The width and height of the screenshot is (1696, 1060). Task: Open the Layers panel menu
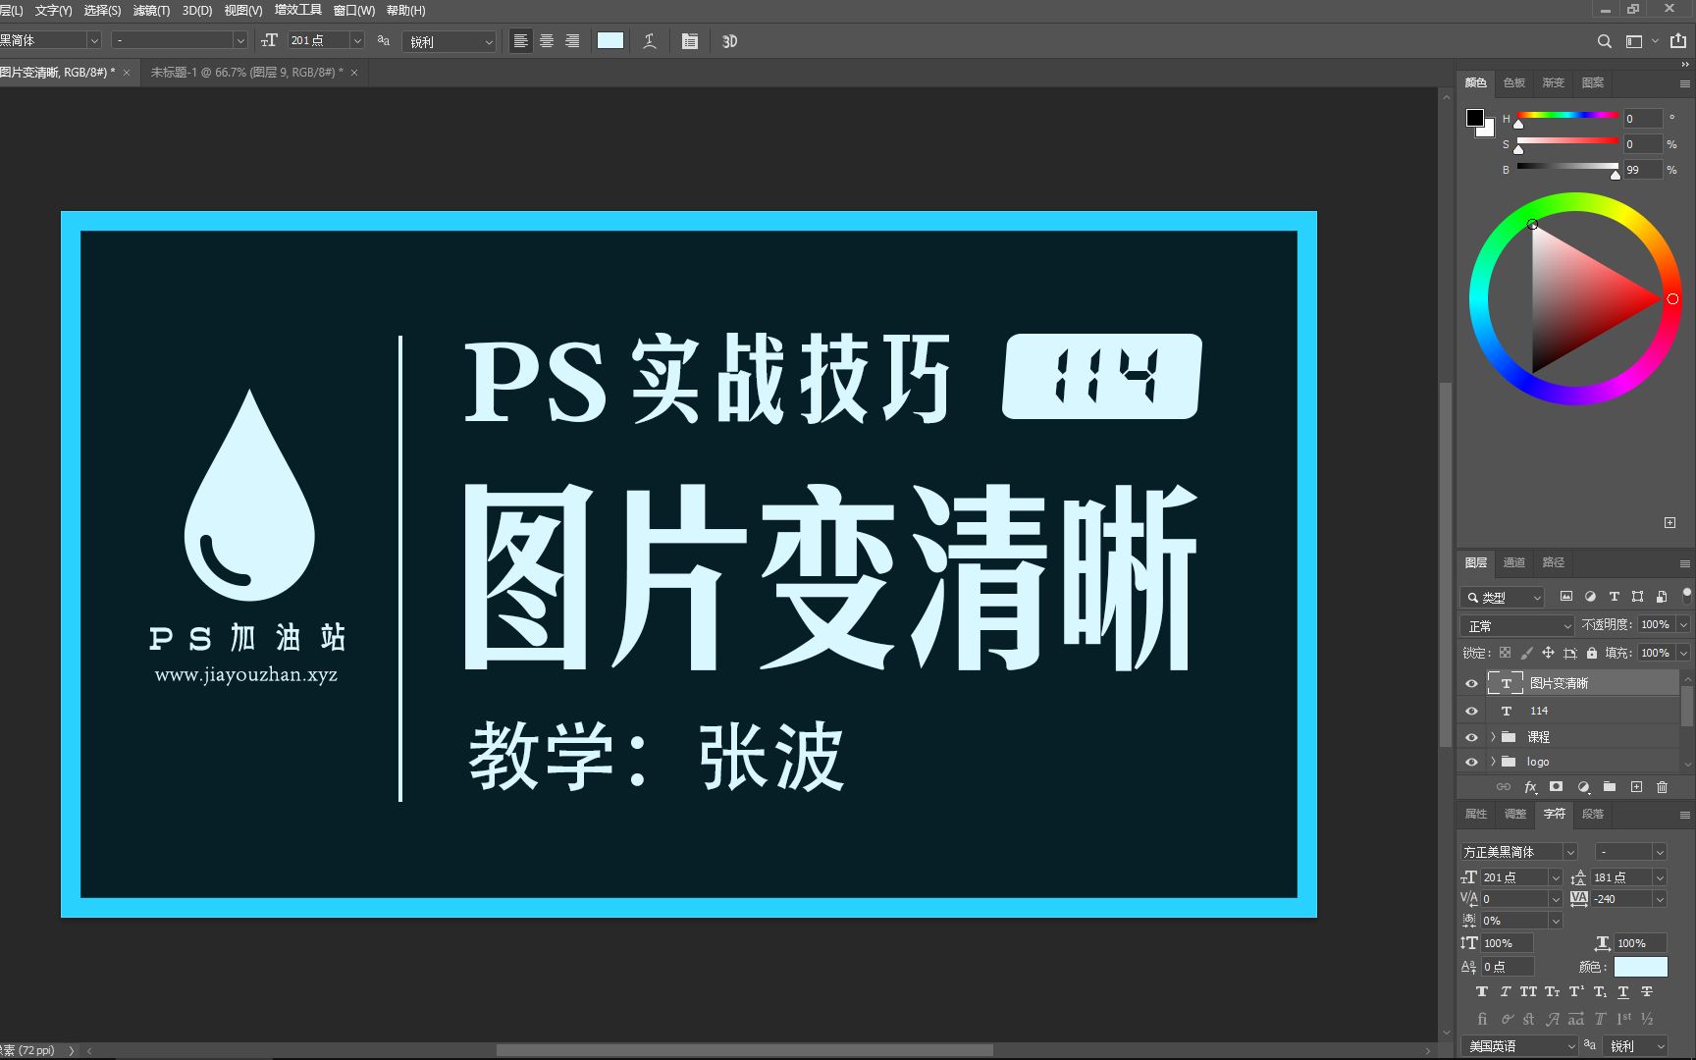1684,563
